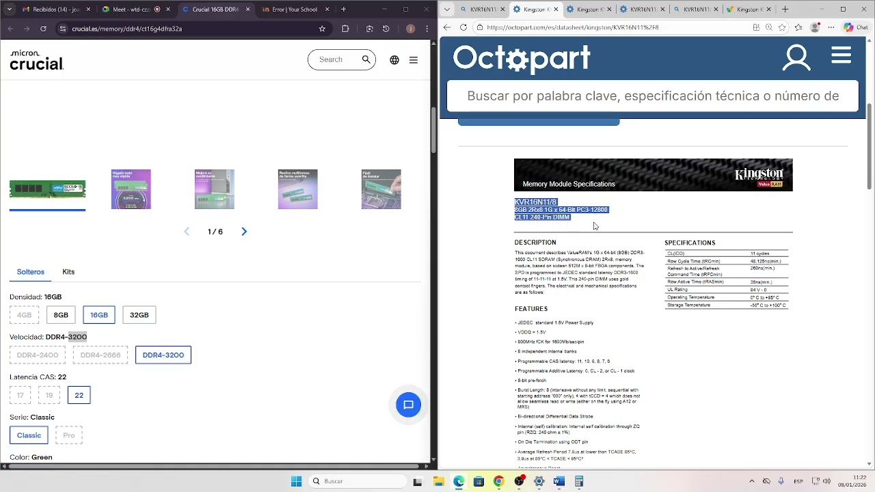The image size is (875, 492).
Task: Select 4GB density option
Action: [x=24, y=315]
